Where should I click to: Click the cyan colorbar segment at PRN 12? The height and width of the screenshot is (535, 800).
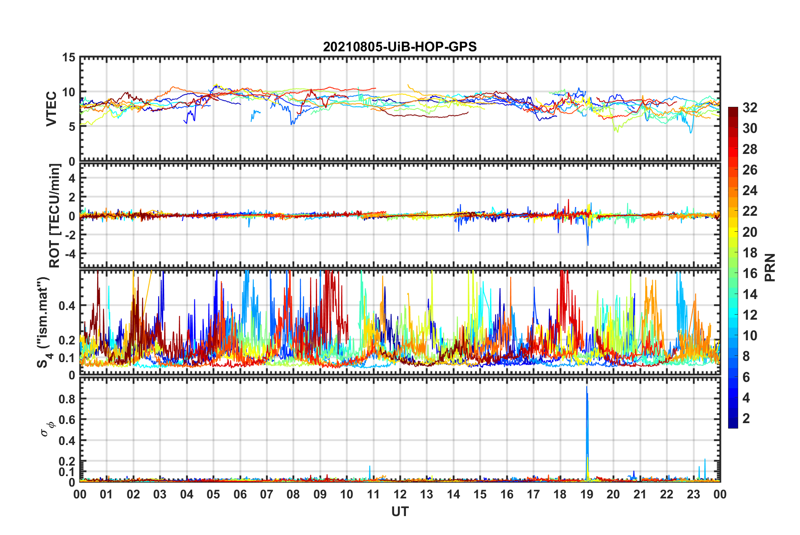(x=733, y=315)
